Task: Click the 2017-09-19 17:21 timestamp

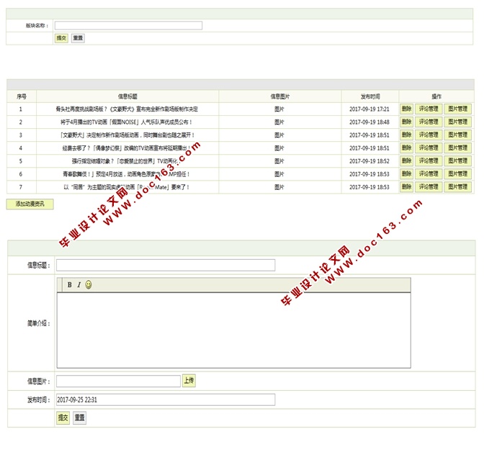Action: pos(369,109)
